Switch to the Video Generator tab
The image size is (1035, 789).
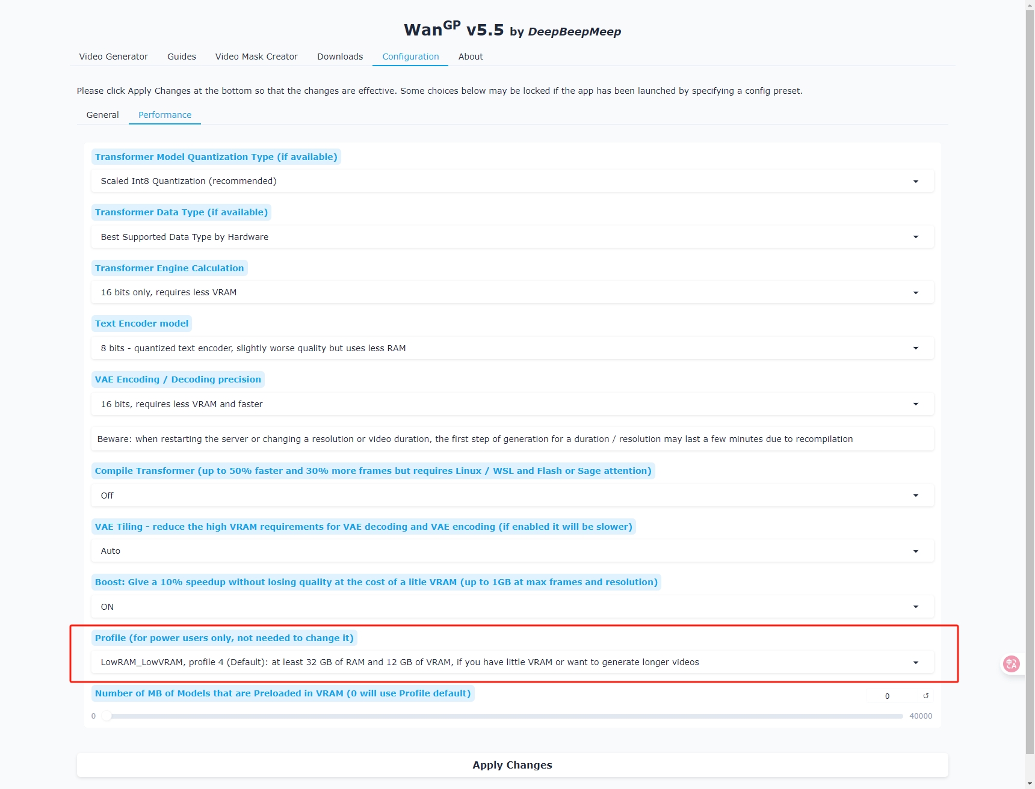tap(113, 57)
